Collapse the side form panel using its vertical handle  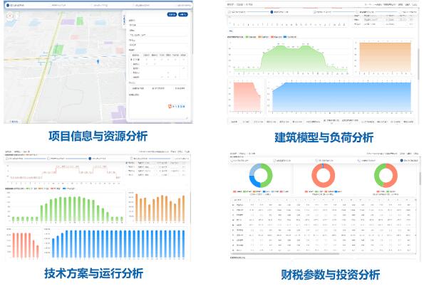[124, 19]
